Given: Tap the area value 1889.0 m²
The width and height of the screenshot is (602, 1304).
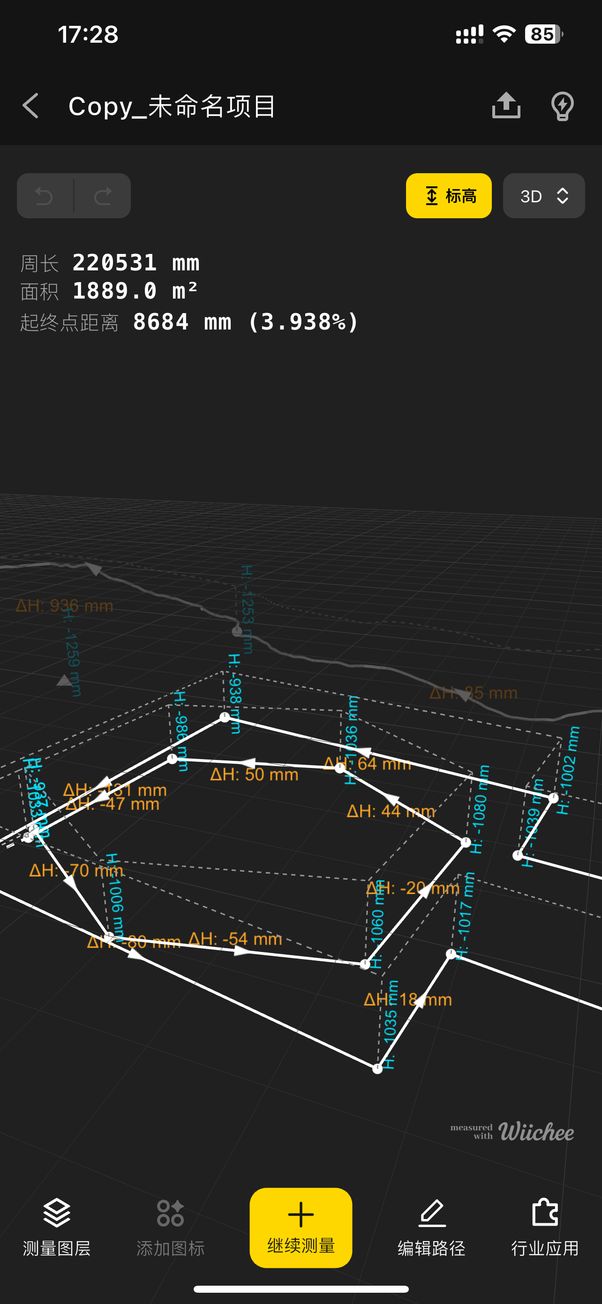Looking at the screenshot, I should pyautogui.click(x=135, y=291).
